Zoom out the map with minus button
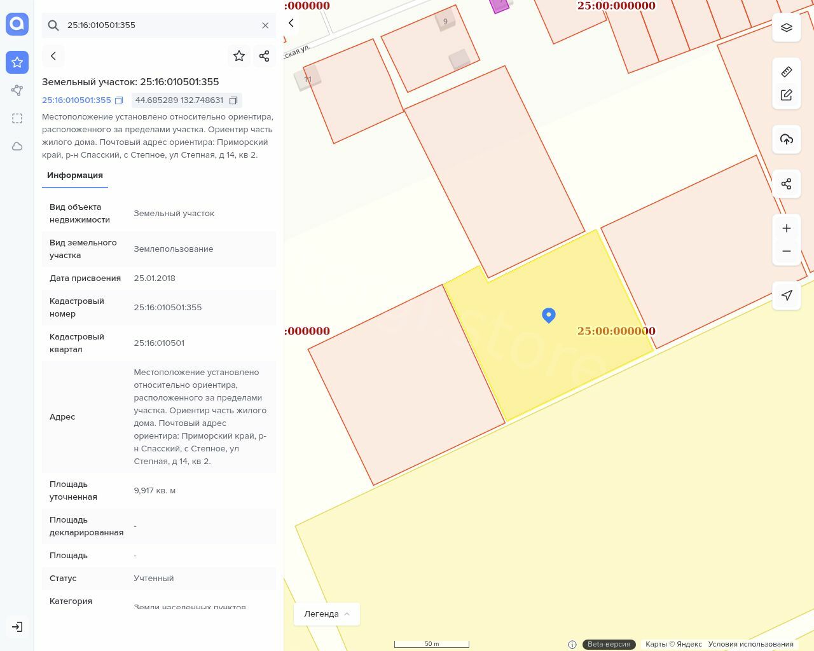 coord(787,251)
